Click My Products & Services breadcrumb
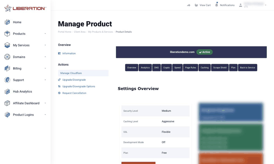 pos(100,32)
